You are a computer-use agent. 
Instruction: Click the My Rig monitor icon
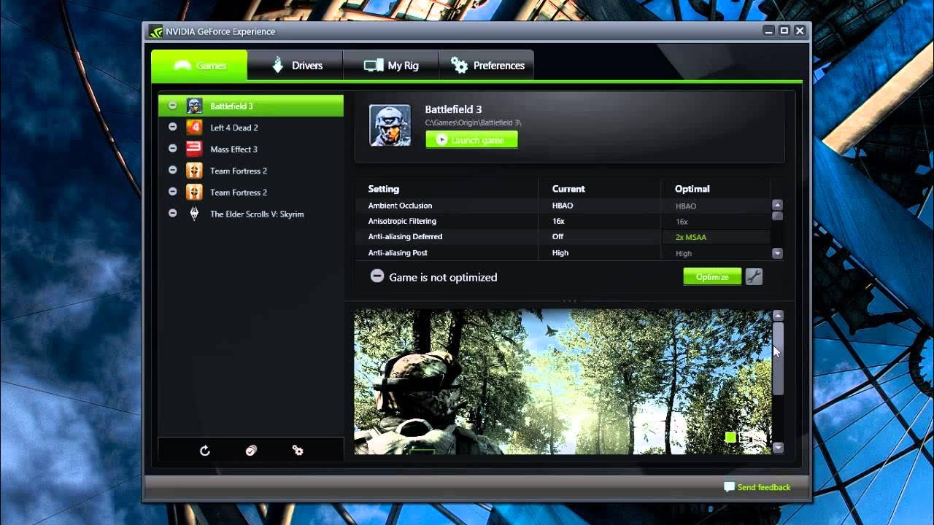[374, 66]
